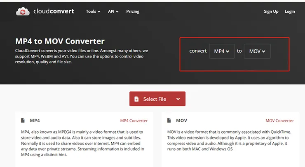Click the Sign Up link
The height and width of the screenshot is (167, 305).
pyautogui.click(x=271, y=12)
